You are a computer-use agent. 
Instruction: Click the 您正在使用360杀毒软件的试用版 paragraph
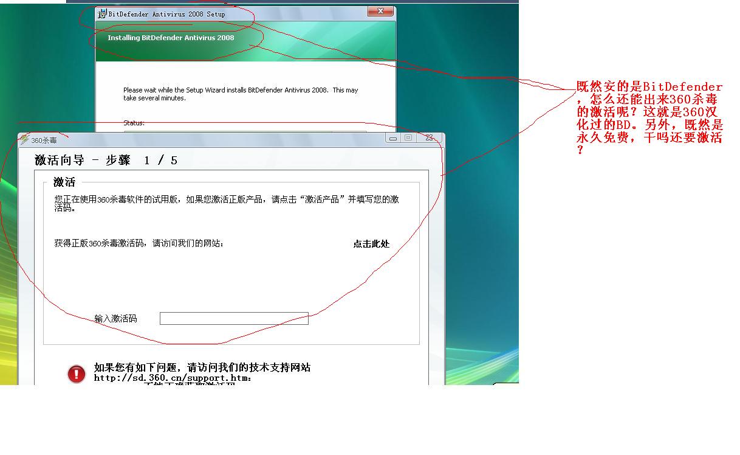(227, 203)
